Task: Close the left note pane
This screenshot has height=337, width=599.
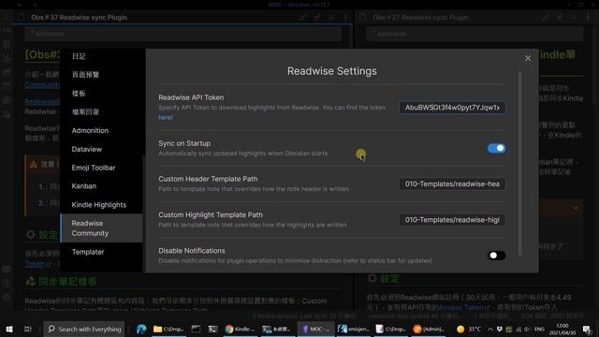Action: coord(331,17)
